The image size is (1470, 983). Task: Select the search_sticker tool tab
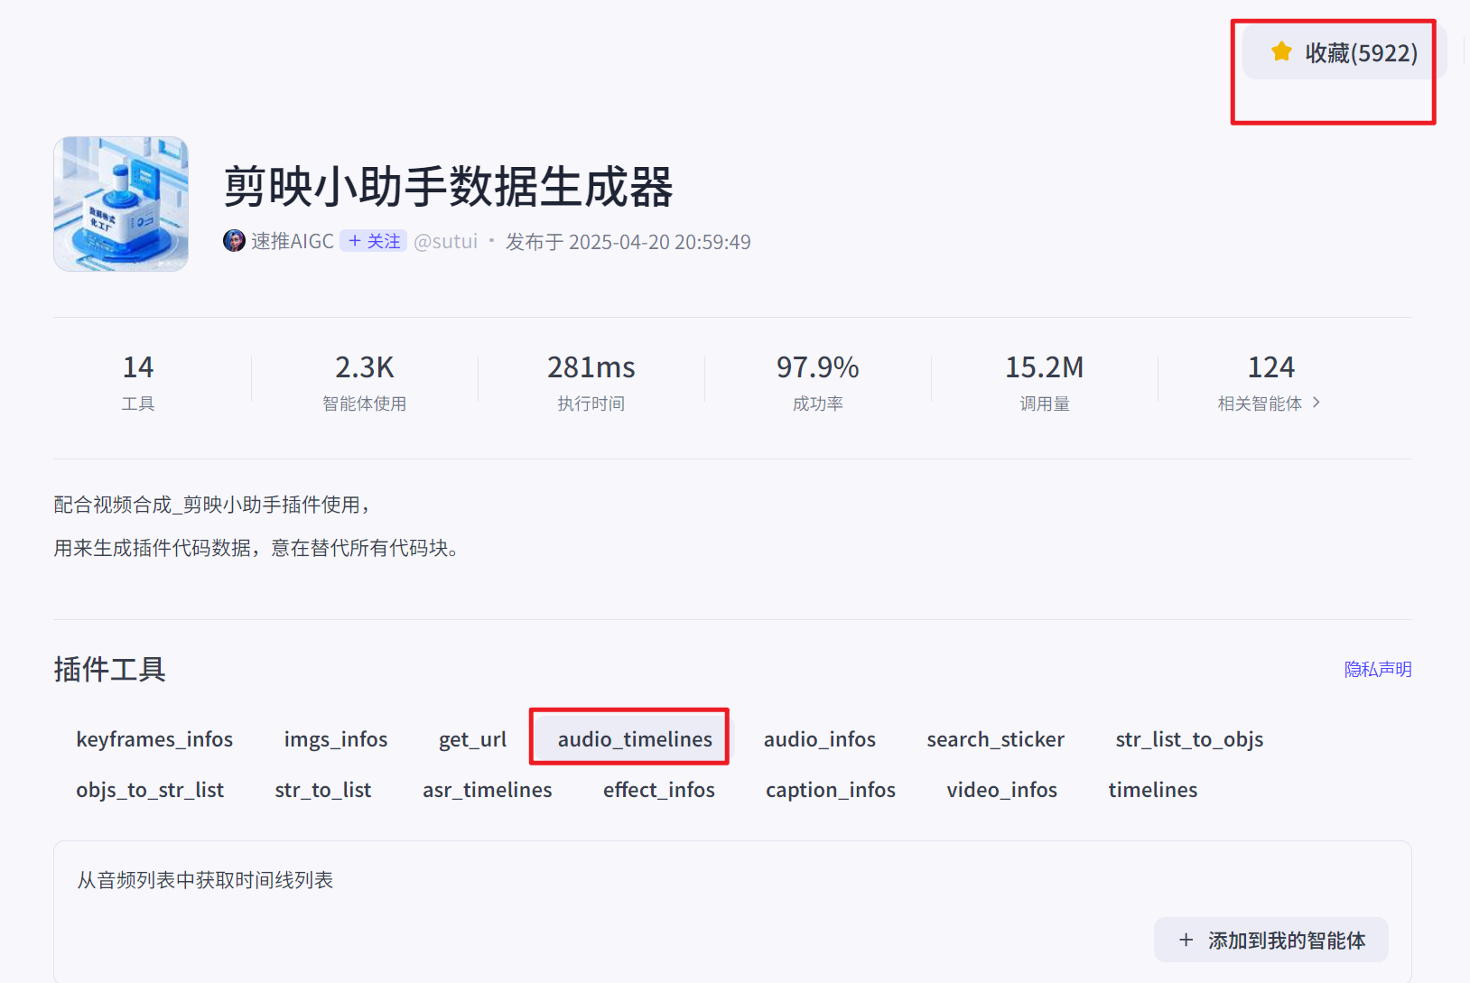[996, 739]
